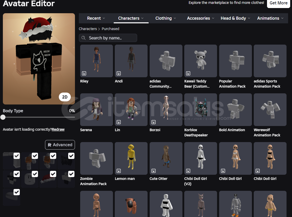Click the face badge on Borzoi tile
The image size is (292, 217).
[x=154, y=122]
